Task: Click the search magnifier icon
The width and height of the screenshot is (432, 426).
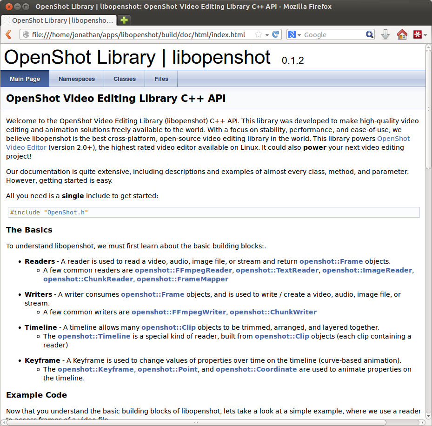Action: (x=370, y=35)
